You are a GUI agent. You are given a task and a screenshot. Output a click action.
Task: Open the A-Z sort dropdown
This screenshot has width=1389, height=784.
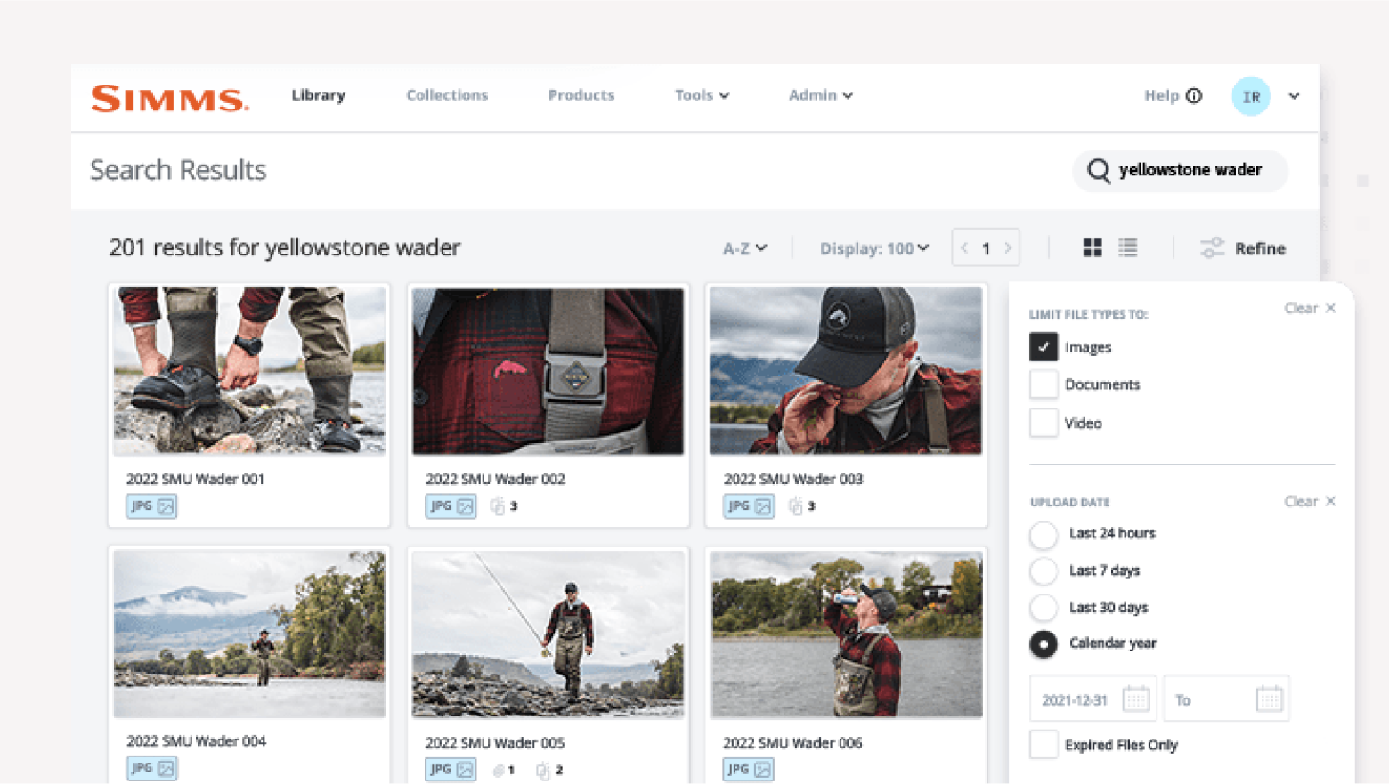tap(744, 248)
